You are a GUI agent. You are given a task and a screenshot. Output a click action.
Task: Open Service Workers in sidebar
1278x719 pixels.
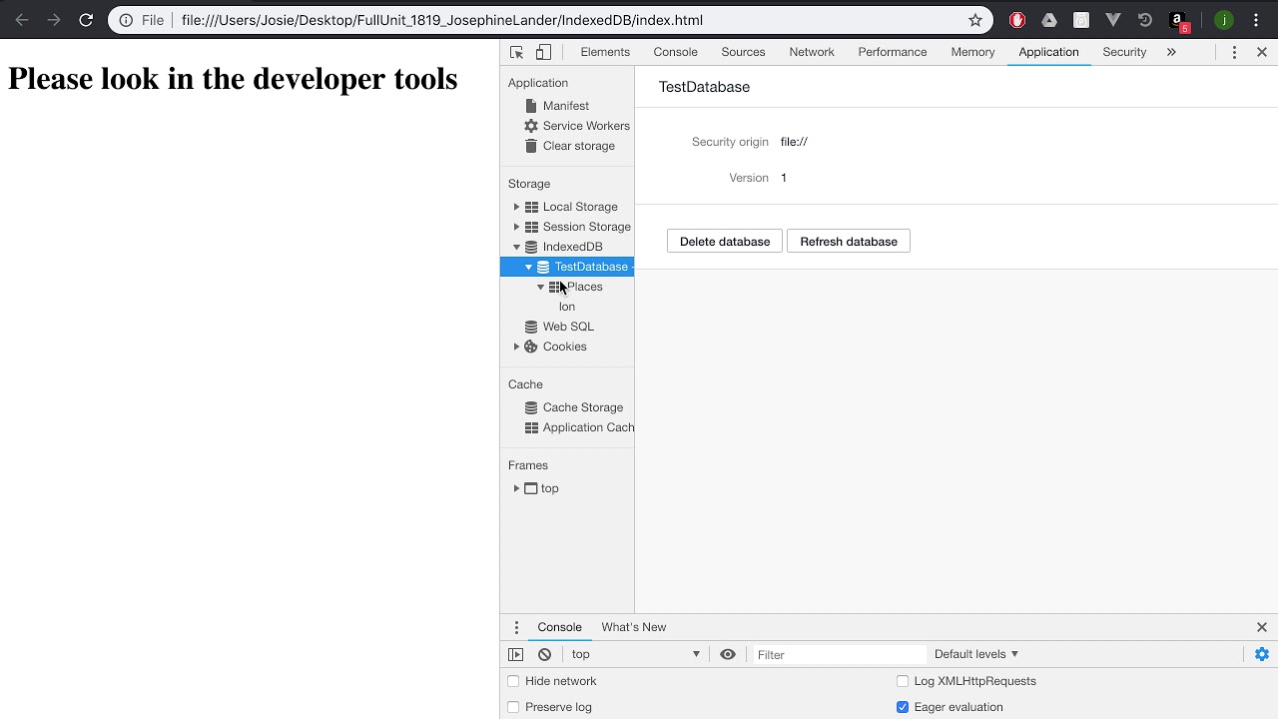[586, 126]
